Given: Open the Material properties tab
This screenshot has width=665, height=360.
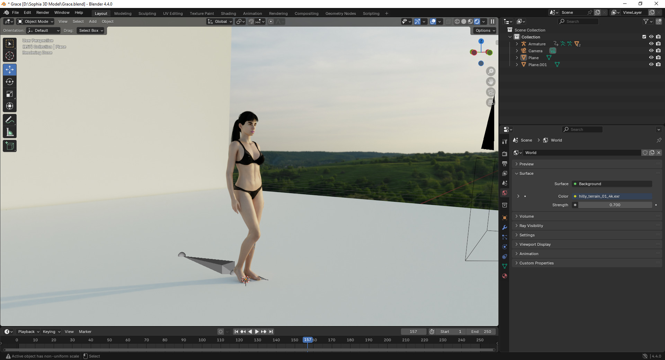Looking at the screenshot, I should [505, 276].
